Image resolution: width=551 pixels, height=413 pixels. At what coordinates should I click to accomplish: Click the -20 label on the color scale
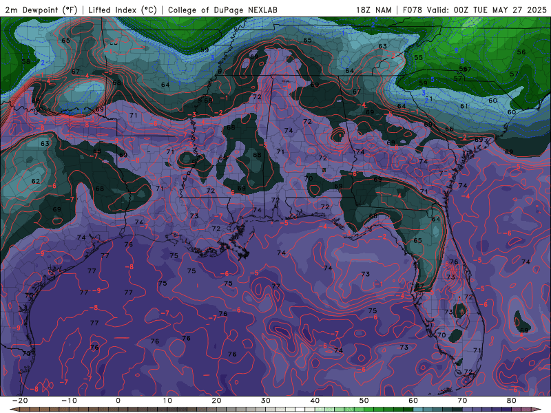[20, 401]
